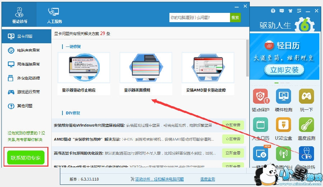Click 安装部分驱动Windows会出现蓝屏的问题 title text
Viewport: 323px width, 187px height.
[x=89, y=125]
